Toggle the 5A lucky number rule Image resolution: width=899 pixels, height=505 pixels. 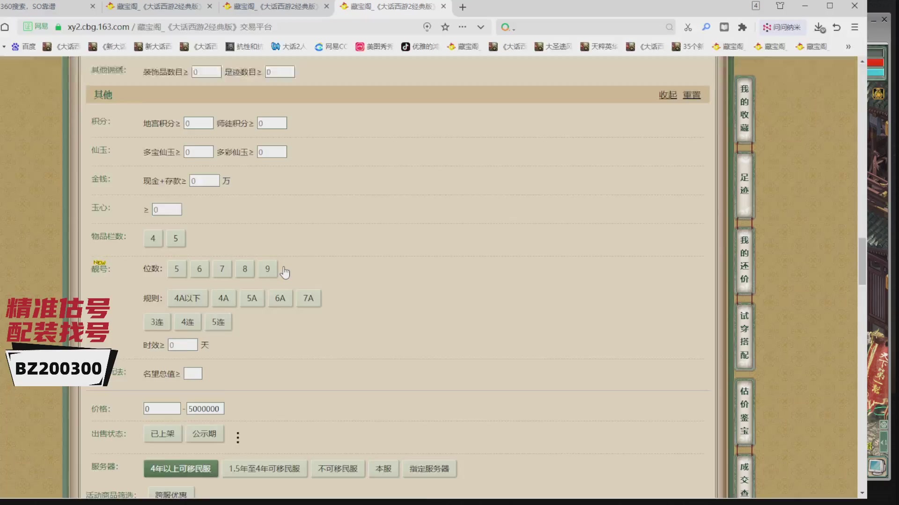point(251,298)
